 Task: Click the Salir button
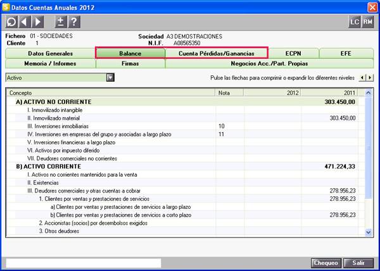(x=358, y=263)
